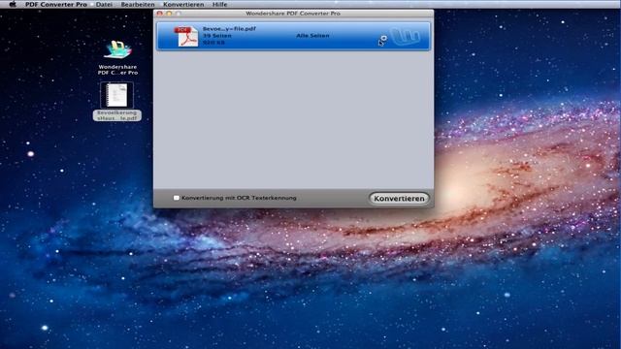Select the Bevoe...y-file.pdf file name
Image resolution: width=621 pixels, height=349 pixels.
tap(229, 28)
